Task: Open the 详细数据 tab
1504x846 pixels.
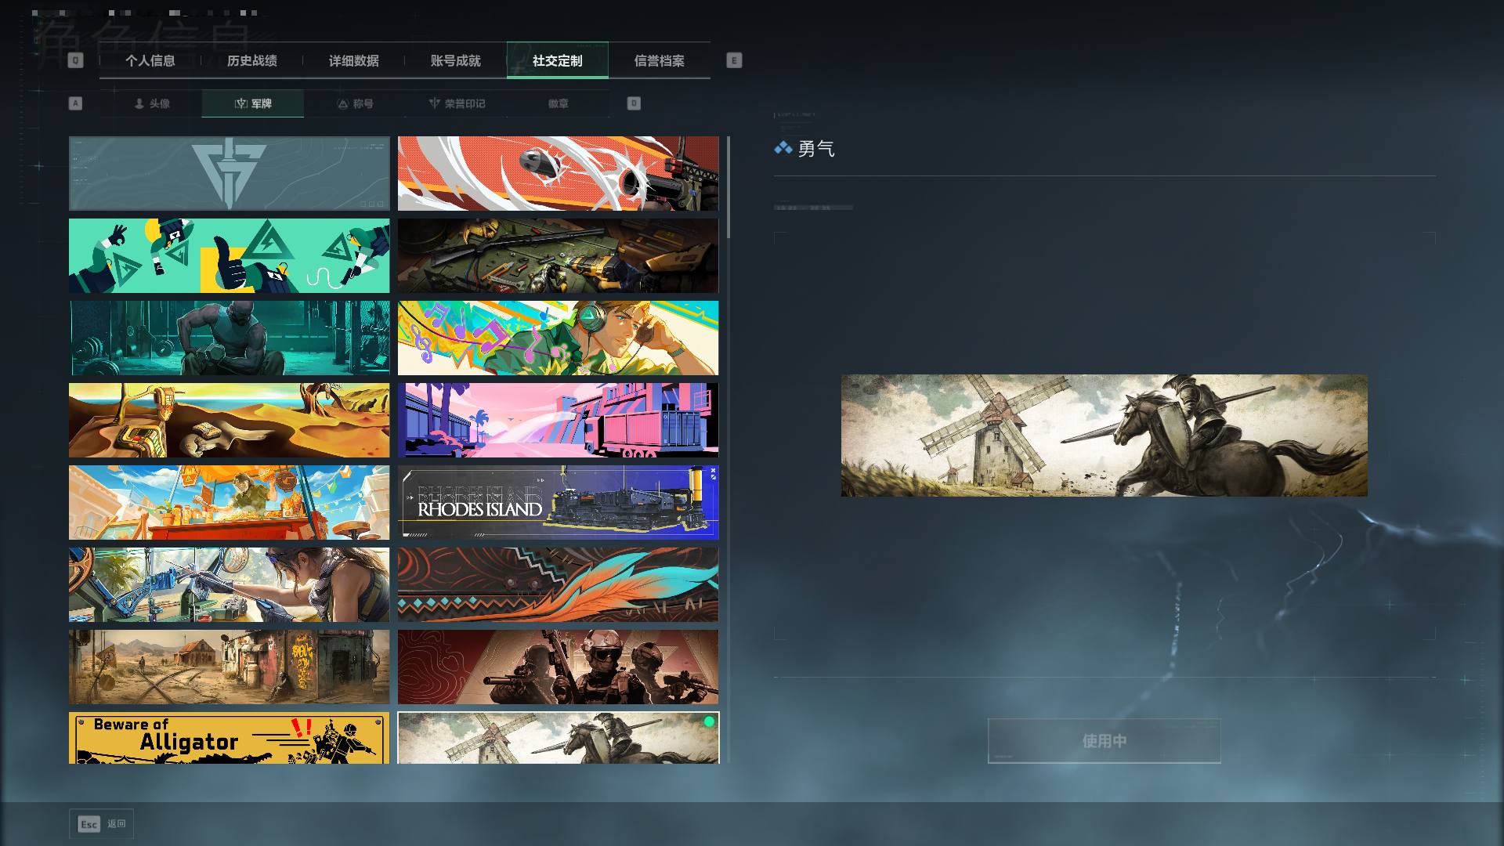Action: click(x=354, y=60)
